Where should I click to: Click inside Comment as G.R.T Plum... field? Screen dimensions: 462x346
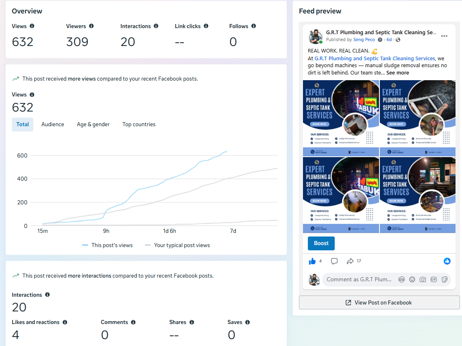click(x=359, y=280)
